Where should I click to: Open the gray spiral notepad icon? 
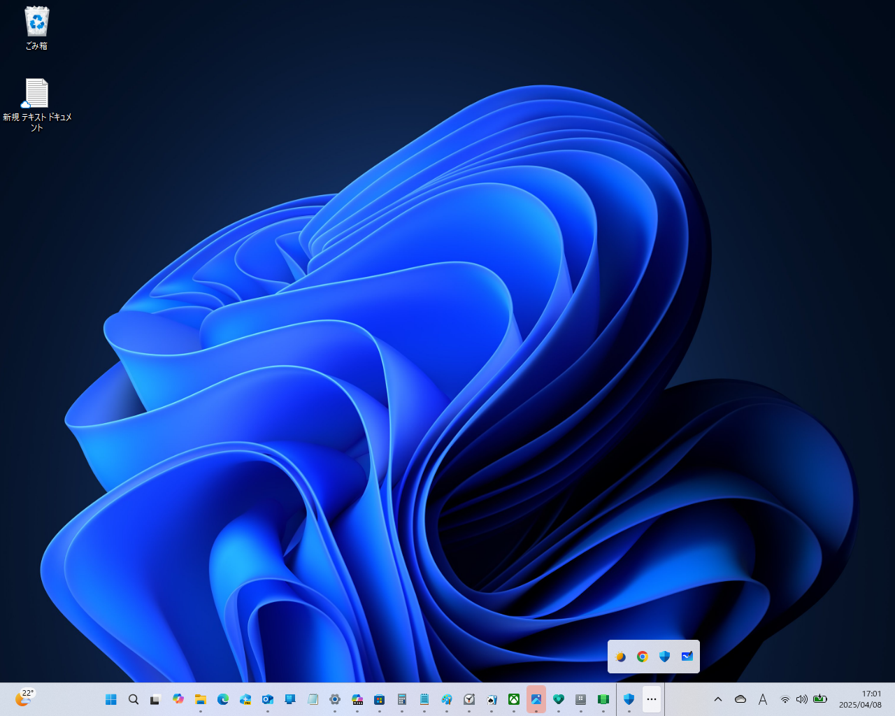coord(313,699)
